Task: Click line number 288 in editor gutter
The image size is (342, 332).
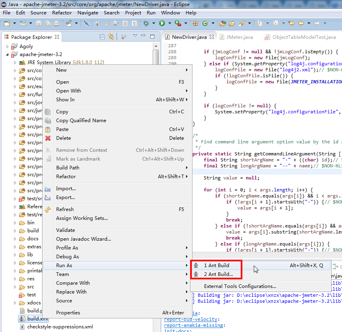Action: 172,52
